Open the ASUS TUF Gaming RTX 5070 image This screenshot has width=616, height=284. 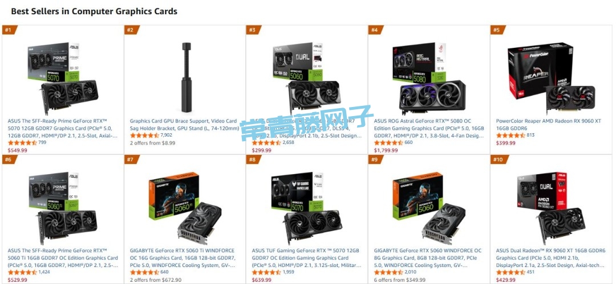tap(306, 208)
